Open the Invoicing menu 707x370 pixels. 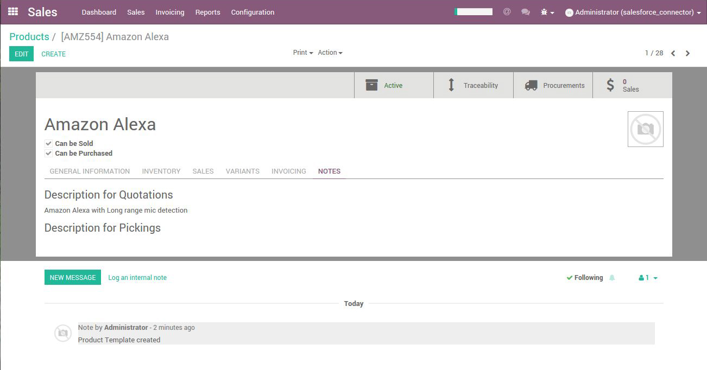click(170, 12)
